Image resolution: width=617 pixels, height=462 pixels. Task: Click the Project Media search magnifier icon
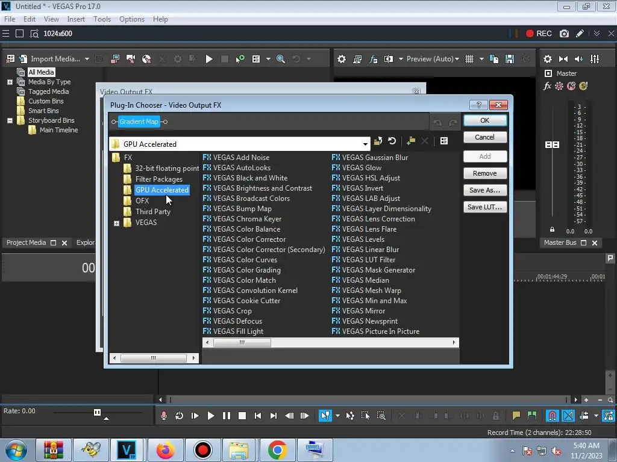pos(281,59)
